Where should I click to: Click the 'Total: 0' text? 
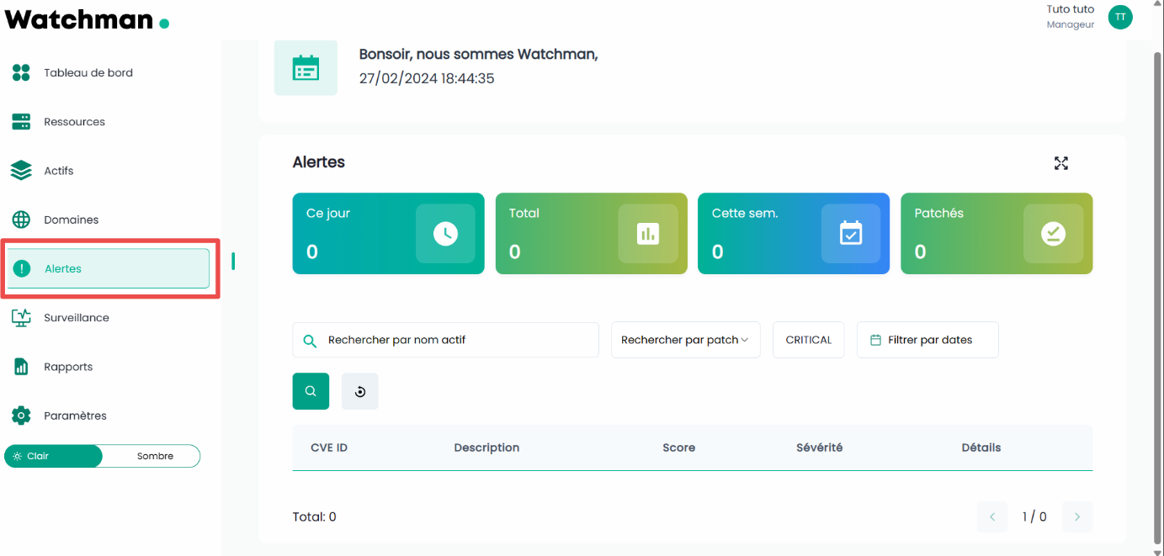pos(315,517)
